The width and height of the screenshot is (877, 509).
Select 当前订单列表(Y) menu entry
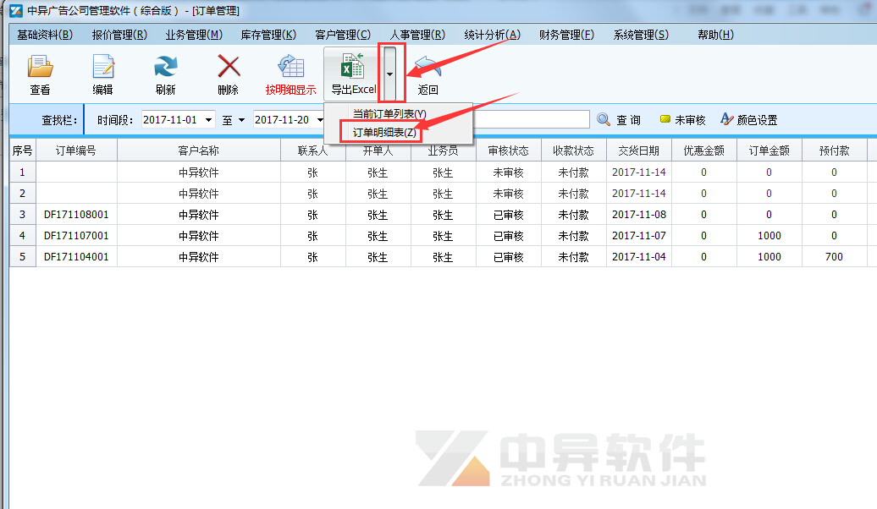pyautogui.click(x=389, y=113)
